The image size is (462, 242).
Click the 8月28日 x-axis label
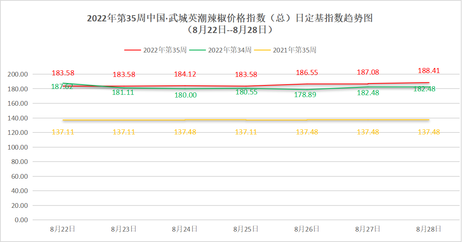point(429,229)
